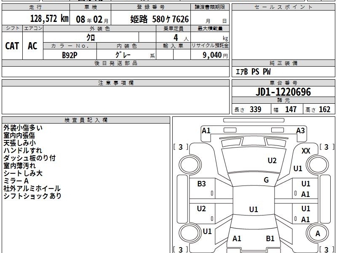Click the height value 162
The width and height of the screenshot is (337, 253).
coord(324,109)
